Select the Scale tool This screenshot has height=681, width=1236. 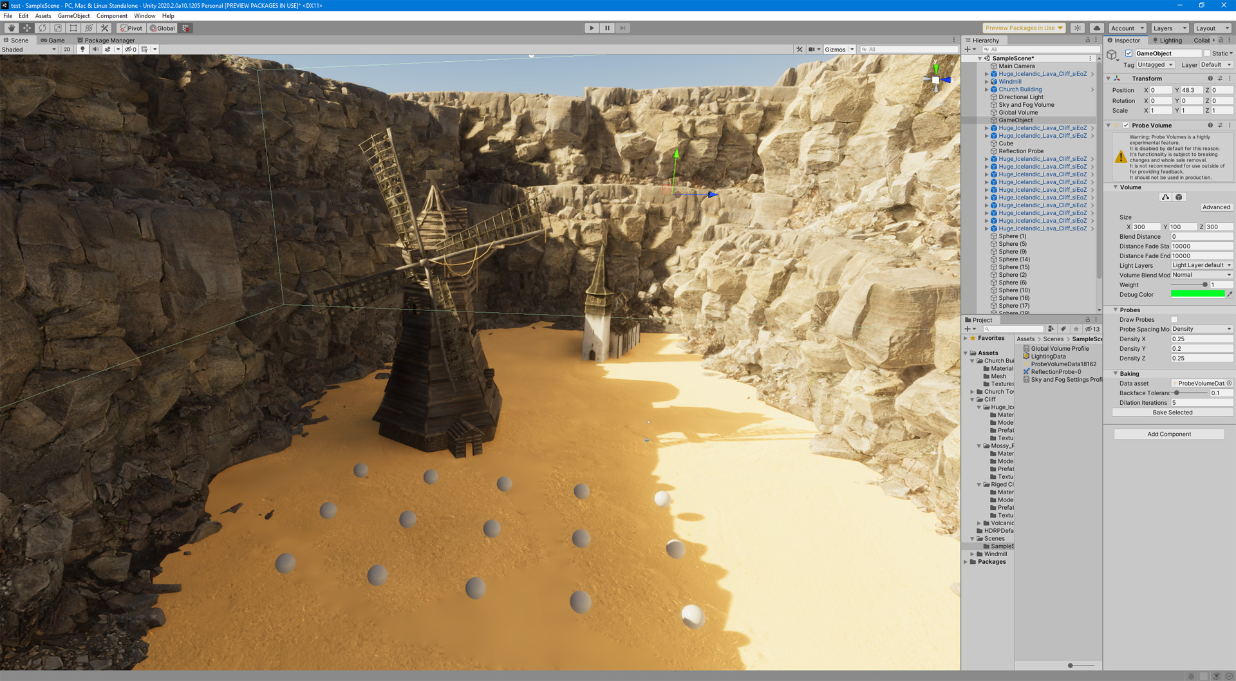coord(58,28)
